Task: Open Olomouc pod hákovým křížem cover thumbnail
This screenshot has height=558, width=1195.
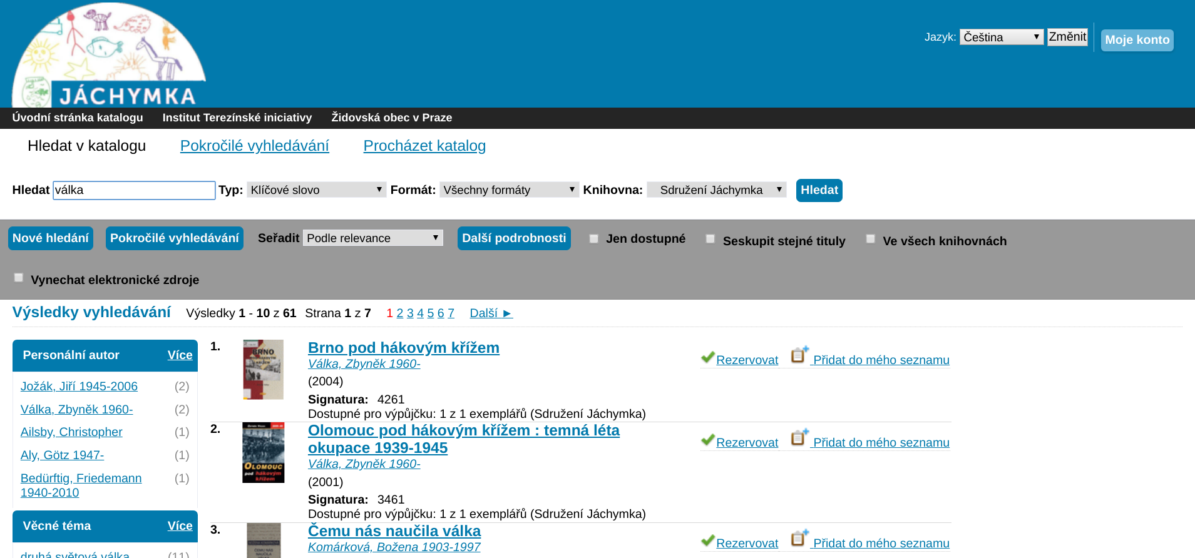Action: click(x=263, y=452)
